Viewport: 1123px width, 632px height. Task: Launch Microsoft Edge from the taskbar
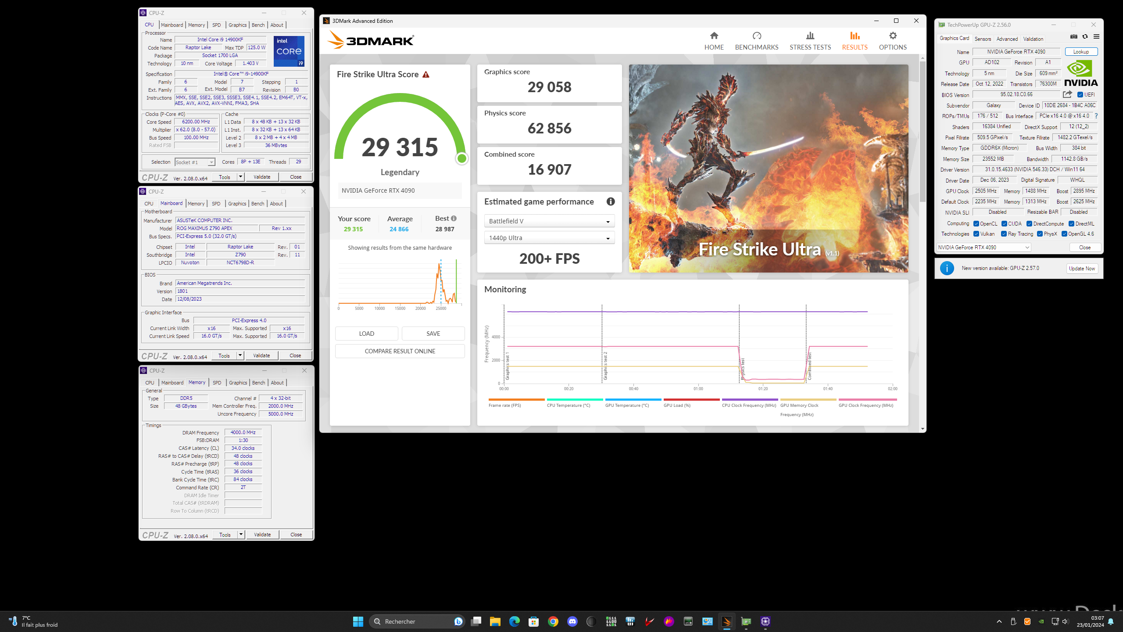click(x=514, y=621)
